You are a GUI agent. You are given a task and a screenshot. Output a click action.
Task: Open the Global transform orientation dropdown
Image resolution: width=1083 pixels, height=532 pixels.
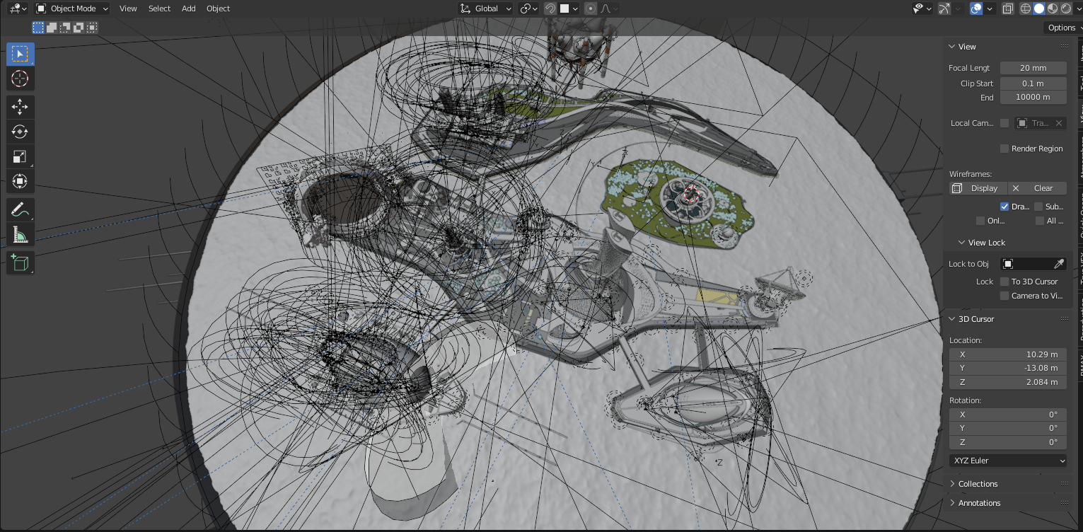[486, 8]
